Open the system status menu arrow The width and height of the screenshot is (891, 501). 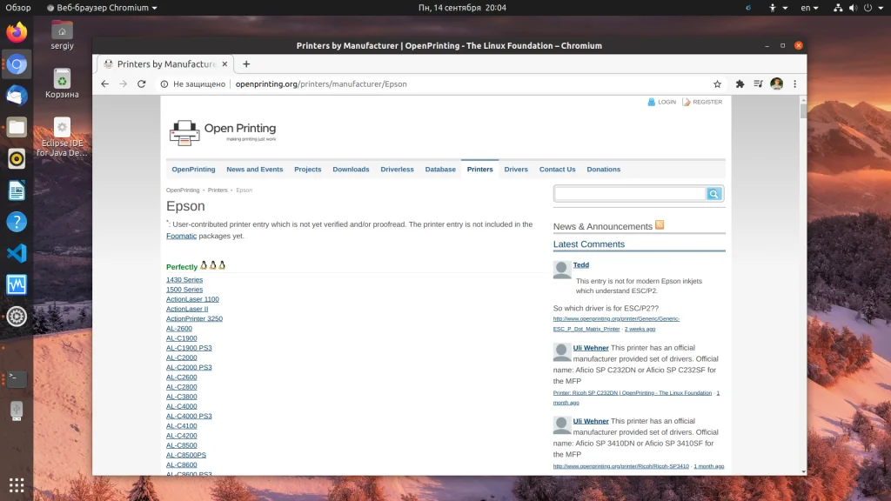click(x=881, y=7)
